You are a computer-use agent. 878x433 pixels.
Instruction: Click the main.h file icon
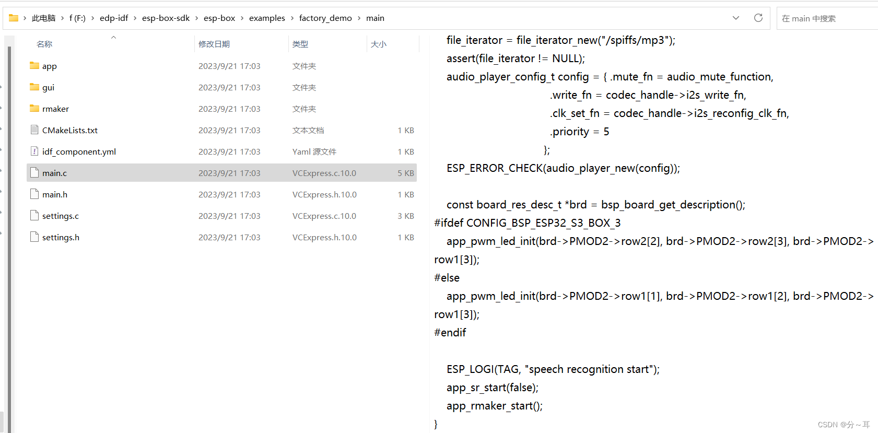tap(34, 194)
